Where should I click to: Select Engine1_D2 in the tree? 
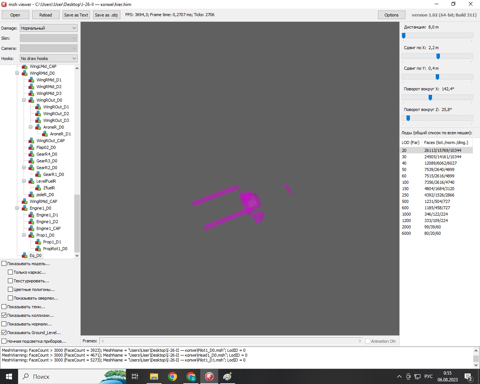47,222
